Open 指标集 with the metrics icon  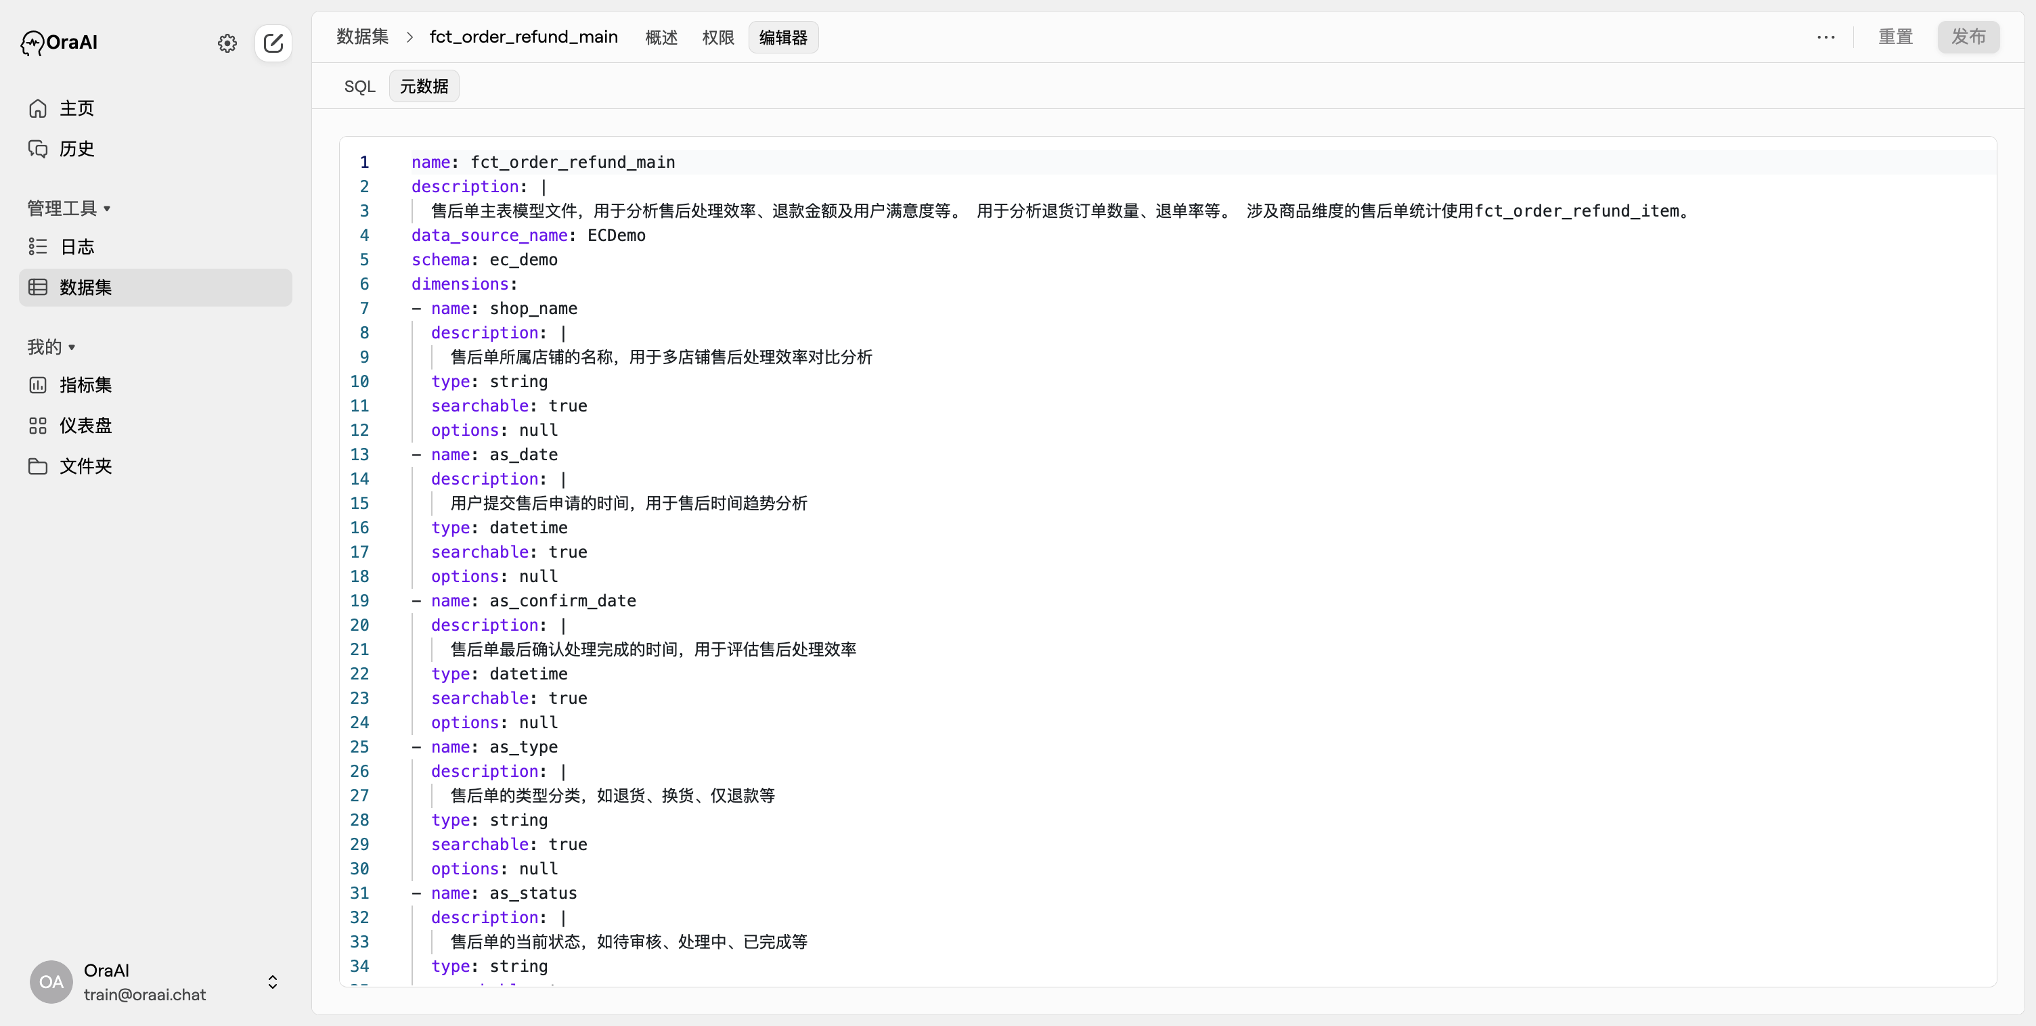[37, 385]
